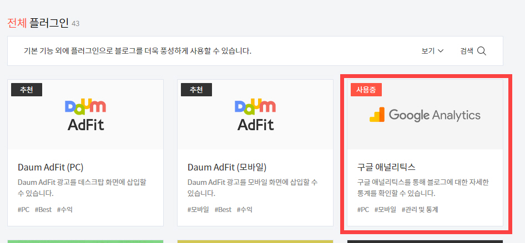Select the Daum AdFit (모바일) title
Screen dimensions: 525x243
(x=227, y=167)
